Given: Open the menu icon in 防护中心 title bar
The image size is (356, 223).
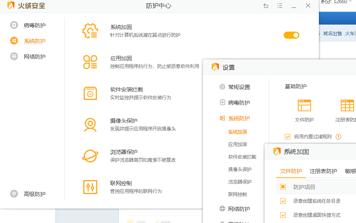Looking at the screenshot, I should tap(280, 6).
